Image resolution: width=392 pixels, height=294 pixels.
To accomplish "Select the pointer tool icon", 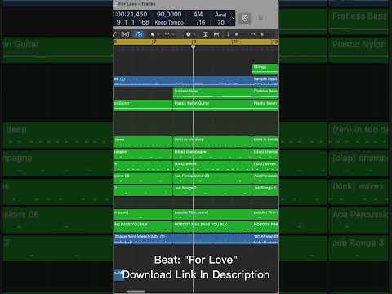I will pyautogui.click(x=152, y=34).
